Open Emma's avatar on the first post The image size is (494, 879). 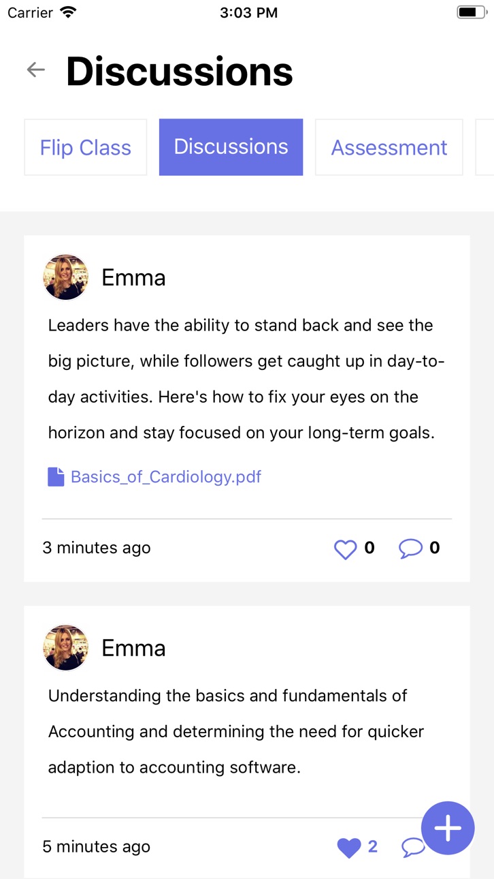click(x=66, y=277)
